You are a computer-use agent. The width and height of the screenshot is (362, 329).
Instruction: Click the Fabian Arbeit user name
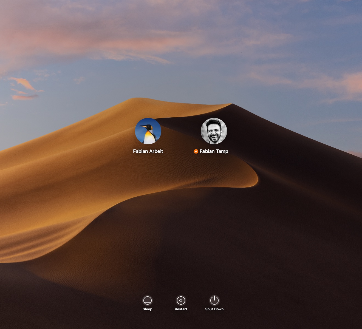coord(148,151)
